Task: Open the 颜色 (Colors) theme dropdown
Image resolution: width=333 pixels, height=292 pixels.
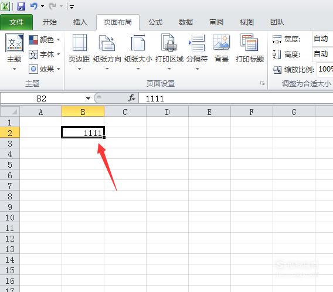Action: click(x=45, y=40)
